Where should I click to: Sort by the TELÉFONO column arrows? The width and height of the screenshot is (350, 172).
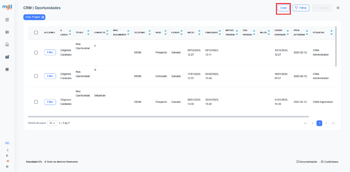pos(150,33)
